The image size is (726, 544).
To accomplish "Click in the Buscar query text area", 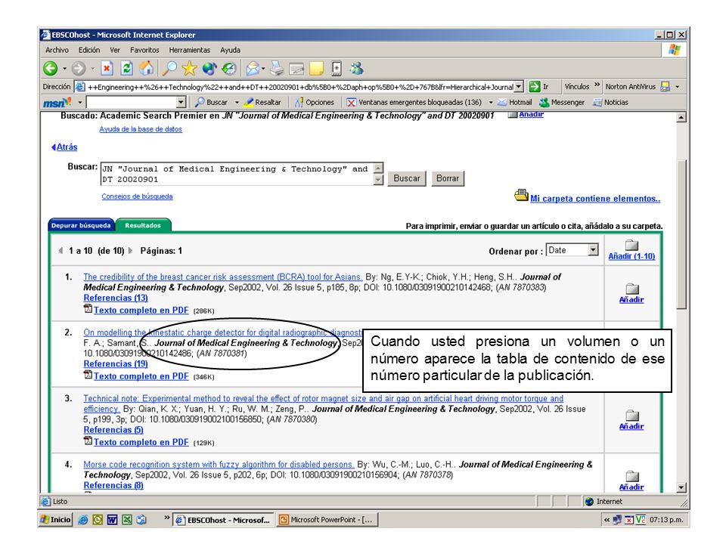I will click(x=237, y=174).
